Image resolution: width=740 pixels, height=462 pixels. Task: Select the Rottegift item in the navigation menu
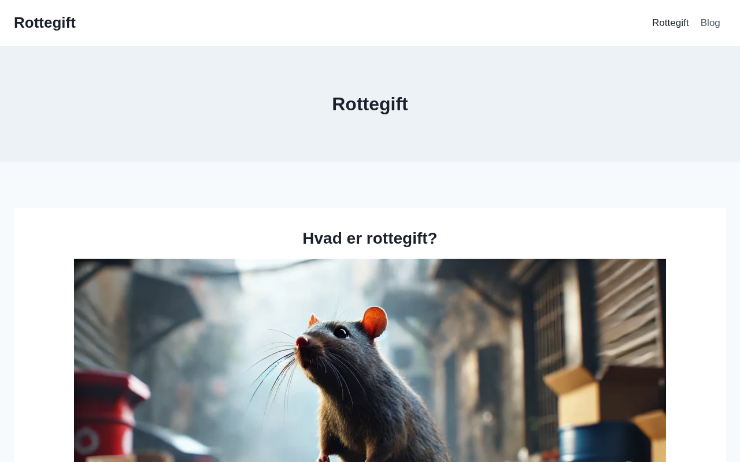coord(670,23)
